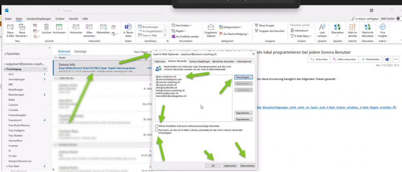Check Meine Kontakte sind auch vertrauenswürdige Absender
This screenshot has height=172, width=402.
coord(156,126)
